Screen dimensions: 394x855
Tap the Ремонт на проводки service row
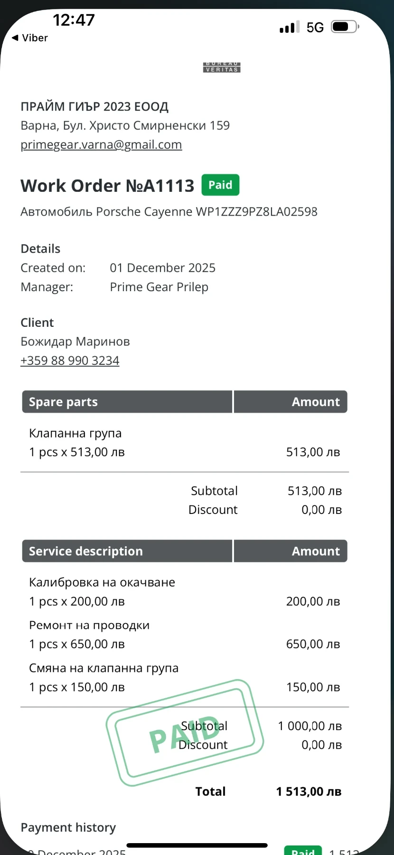89,626
